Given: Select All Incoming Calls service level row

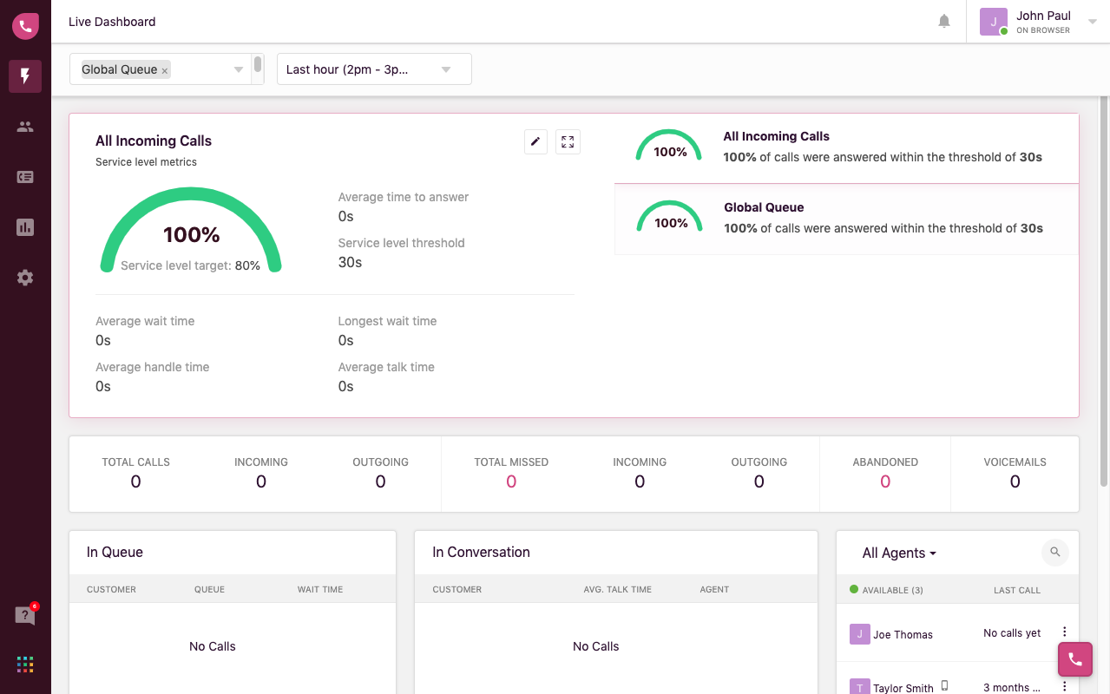Looking at the screenshot, I should click(x=846, y=148).
